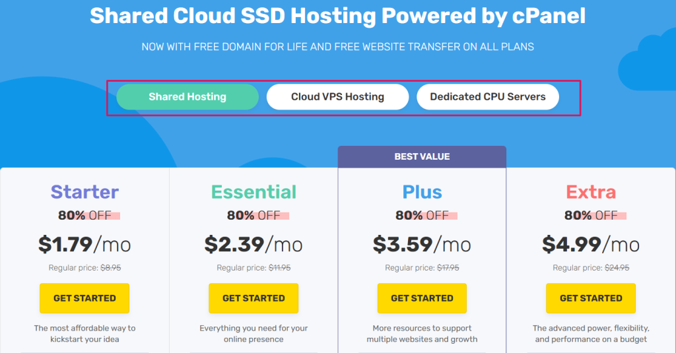
Task: Click GET STARTED under Essential plan
Action: coord(253,298)
